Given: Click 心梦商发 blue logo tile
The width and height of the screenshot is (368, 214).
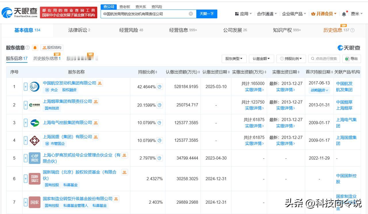Looking at the screenshot, I should [x=34, y=158].
